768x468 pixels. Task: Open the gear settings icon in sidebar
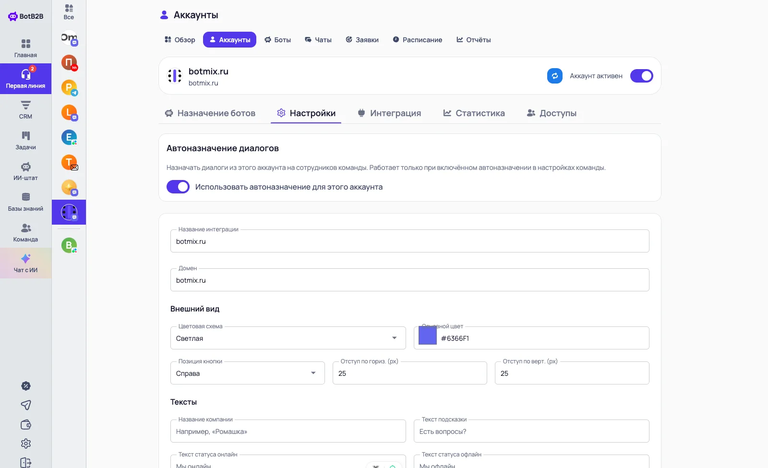coord(26,444)
